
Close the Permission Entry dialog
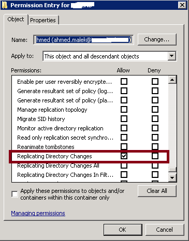[x=182, y=5]
